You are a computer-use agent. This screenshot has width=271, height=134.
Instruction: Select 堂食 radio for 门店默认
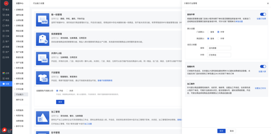pos(208,32)
